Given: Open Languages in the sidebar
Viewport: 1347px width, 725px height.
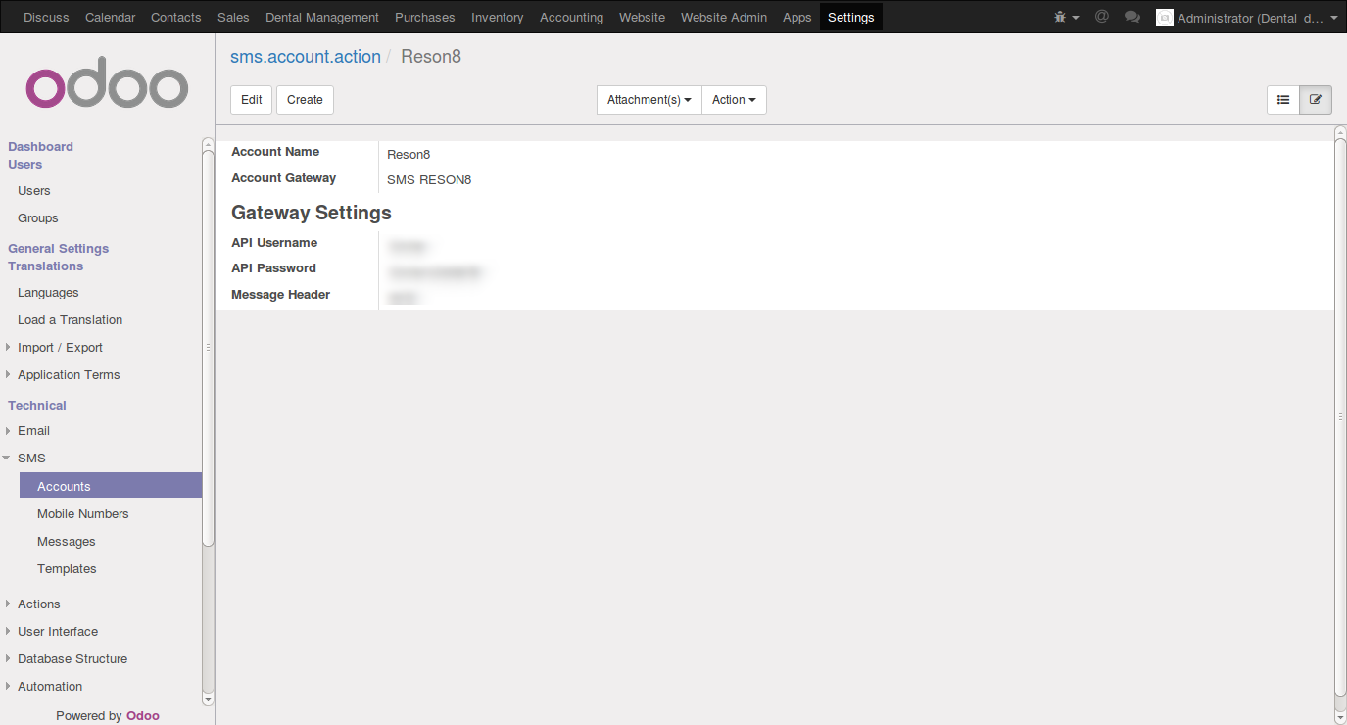Looking at the screenshot, I should (48, 293).
